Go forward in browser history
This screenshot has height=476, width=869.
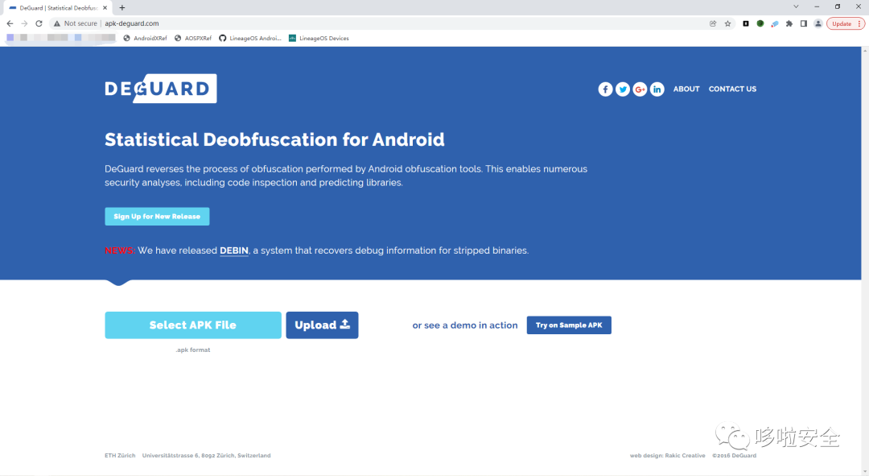pyautogui.click(x=24, y=23)
